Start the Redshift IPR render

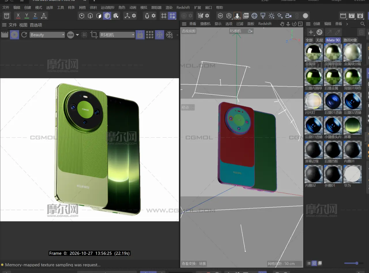coord(14,35)
